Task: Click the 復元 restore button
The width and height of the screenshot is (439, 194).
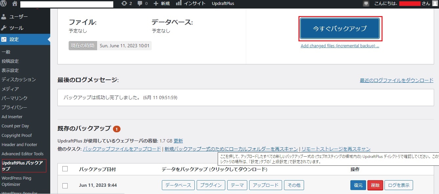Action: [x=358, y=185]
